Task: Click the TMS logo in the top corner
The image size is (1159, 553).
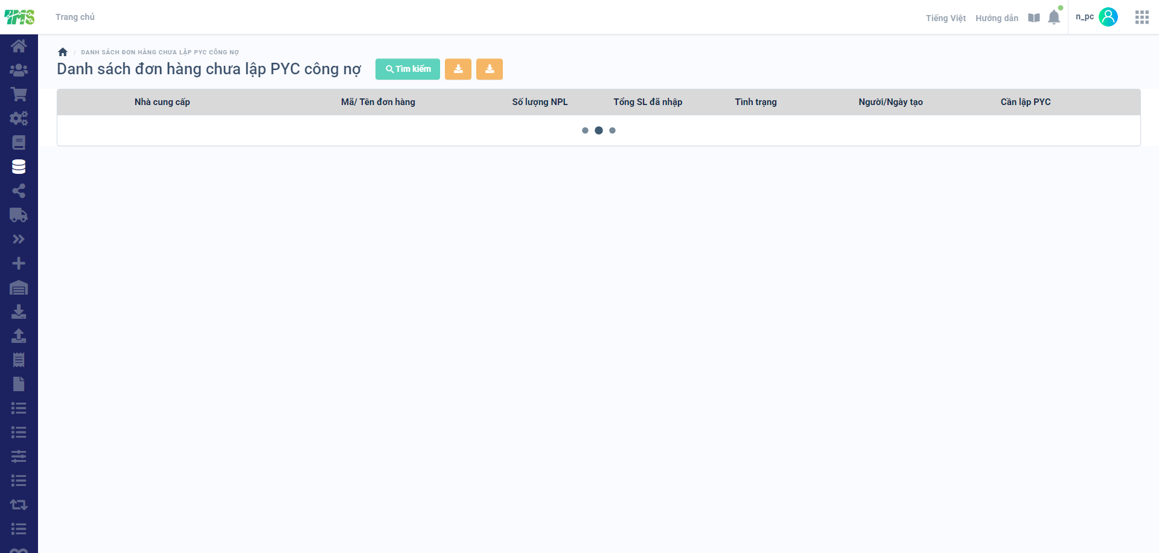Action: coord(19,17)
